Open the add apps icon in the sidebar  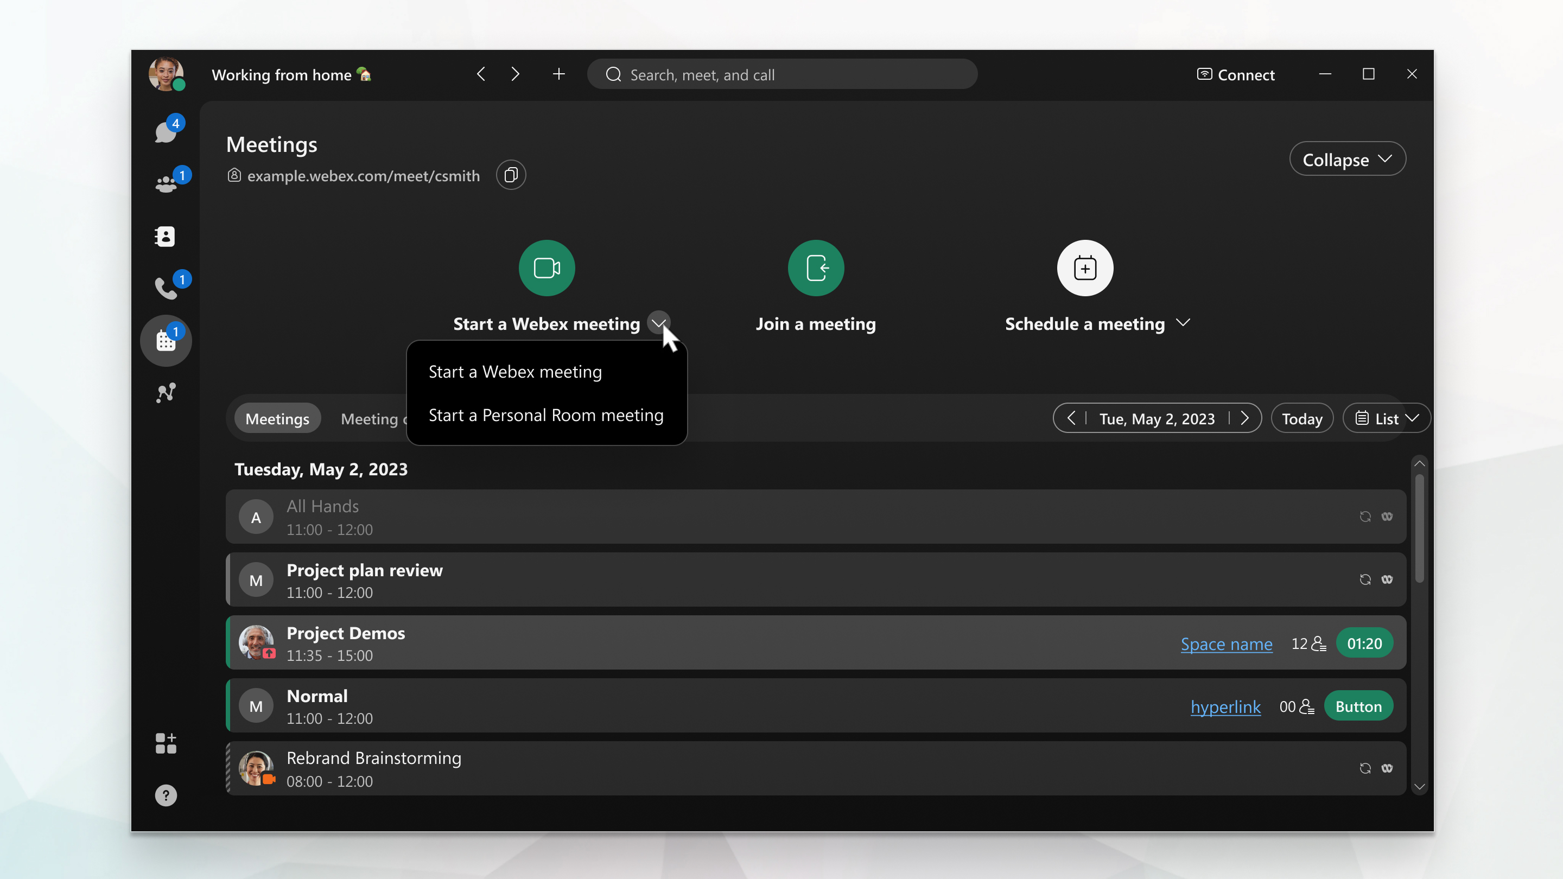coord(166,743)
